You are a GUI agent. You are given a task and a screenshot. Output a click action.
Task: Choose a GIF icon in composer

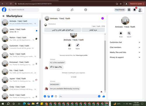point(56,96)
